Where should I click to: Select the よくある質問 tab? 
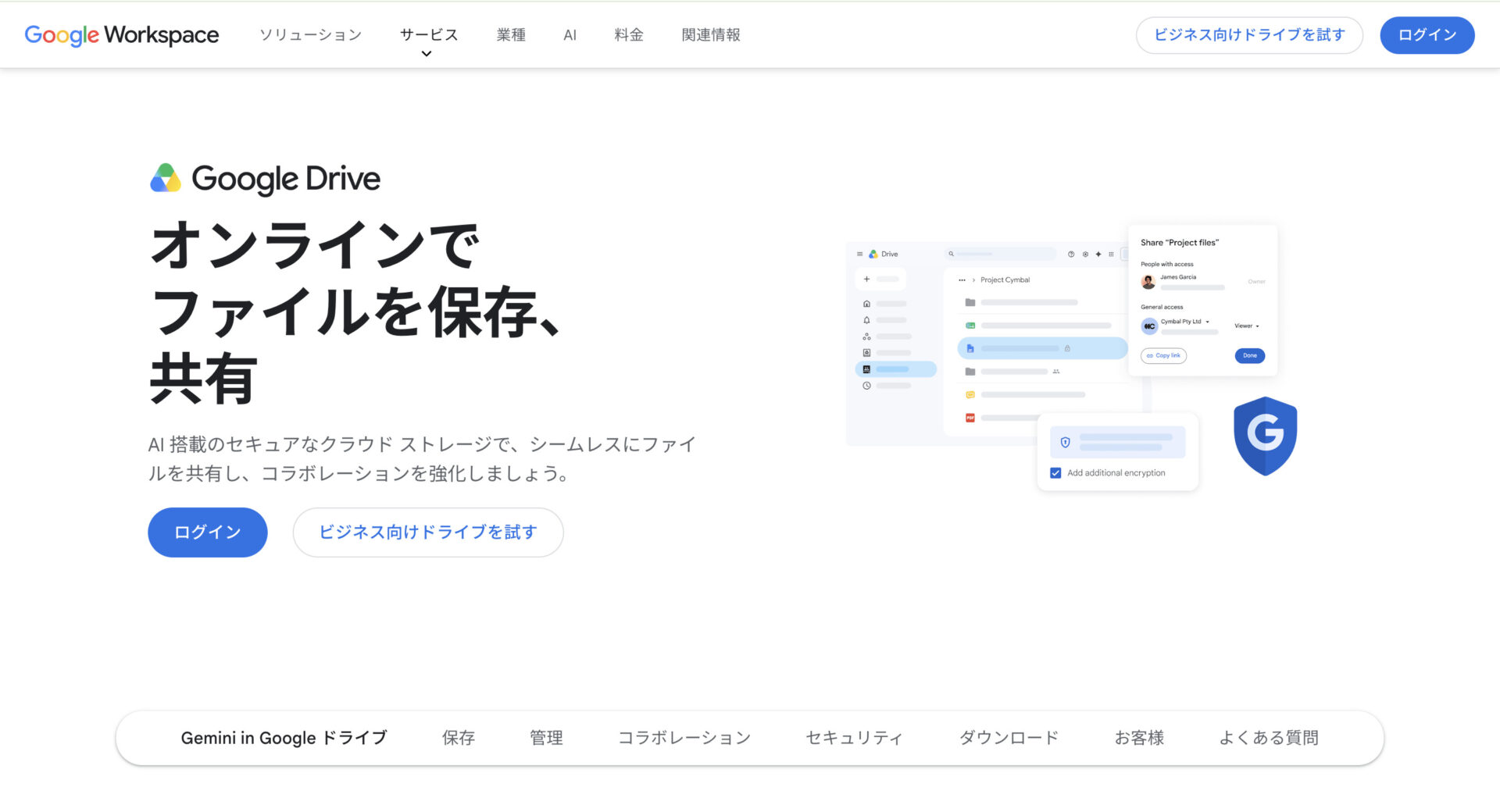coord(1270,738)
